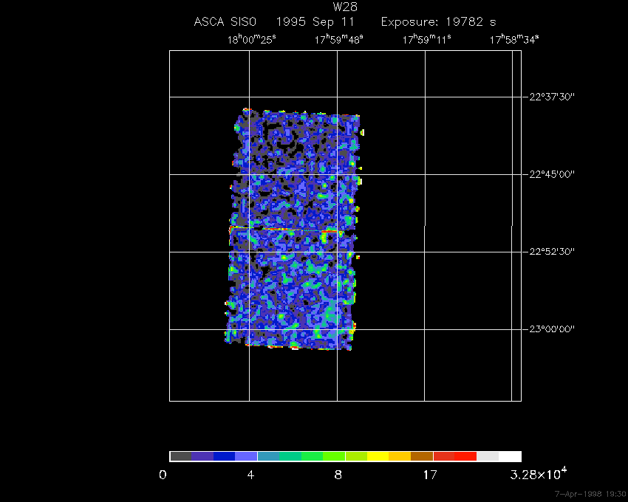The image size is (628, 502).
Task: Click the pure yellow color bar segment
Action: 378,456
